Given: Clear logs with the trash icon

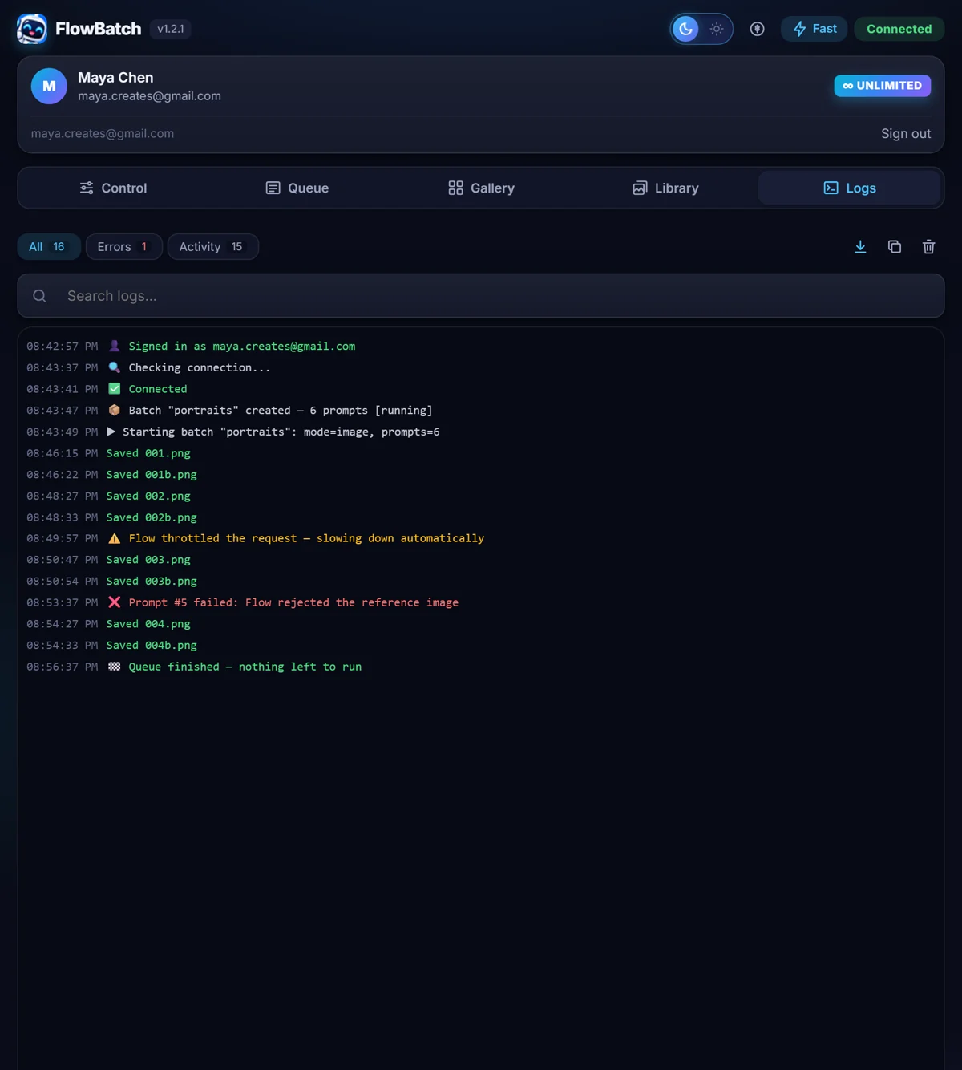Looking at the screenshot, I should (x=928, y=247).
